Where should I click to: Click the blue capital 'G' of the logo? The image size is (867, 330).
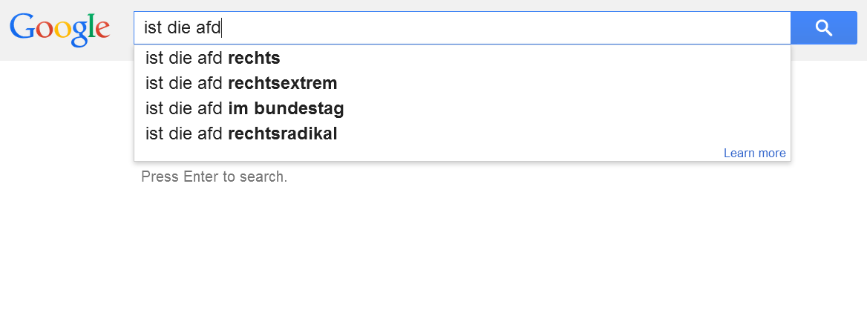22,27
